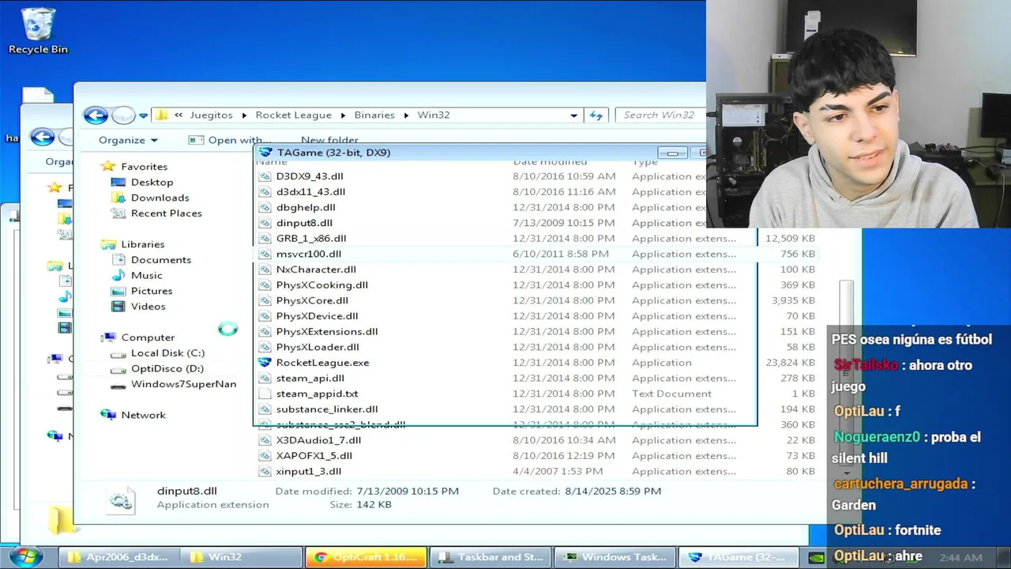
Task: Select Rocket League in address breadcrumb
Action: pos(293,115)
